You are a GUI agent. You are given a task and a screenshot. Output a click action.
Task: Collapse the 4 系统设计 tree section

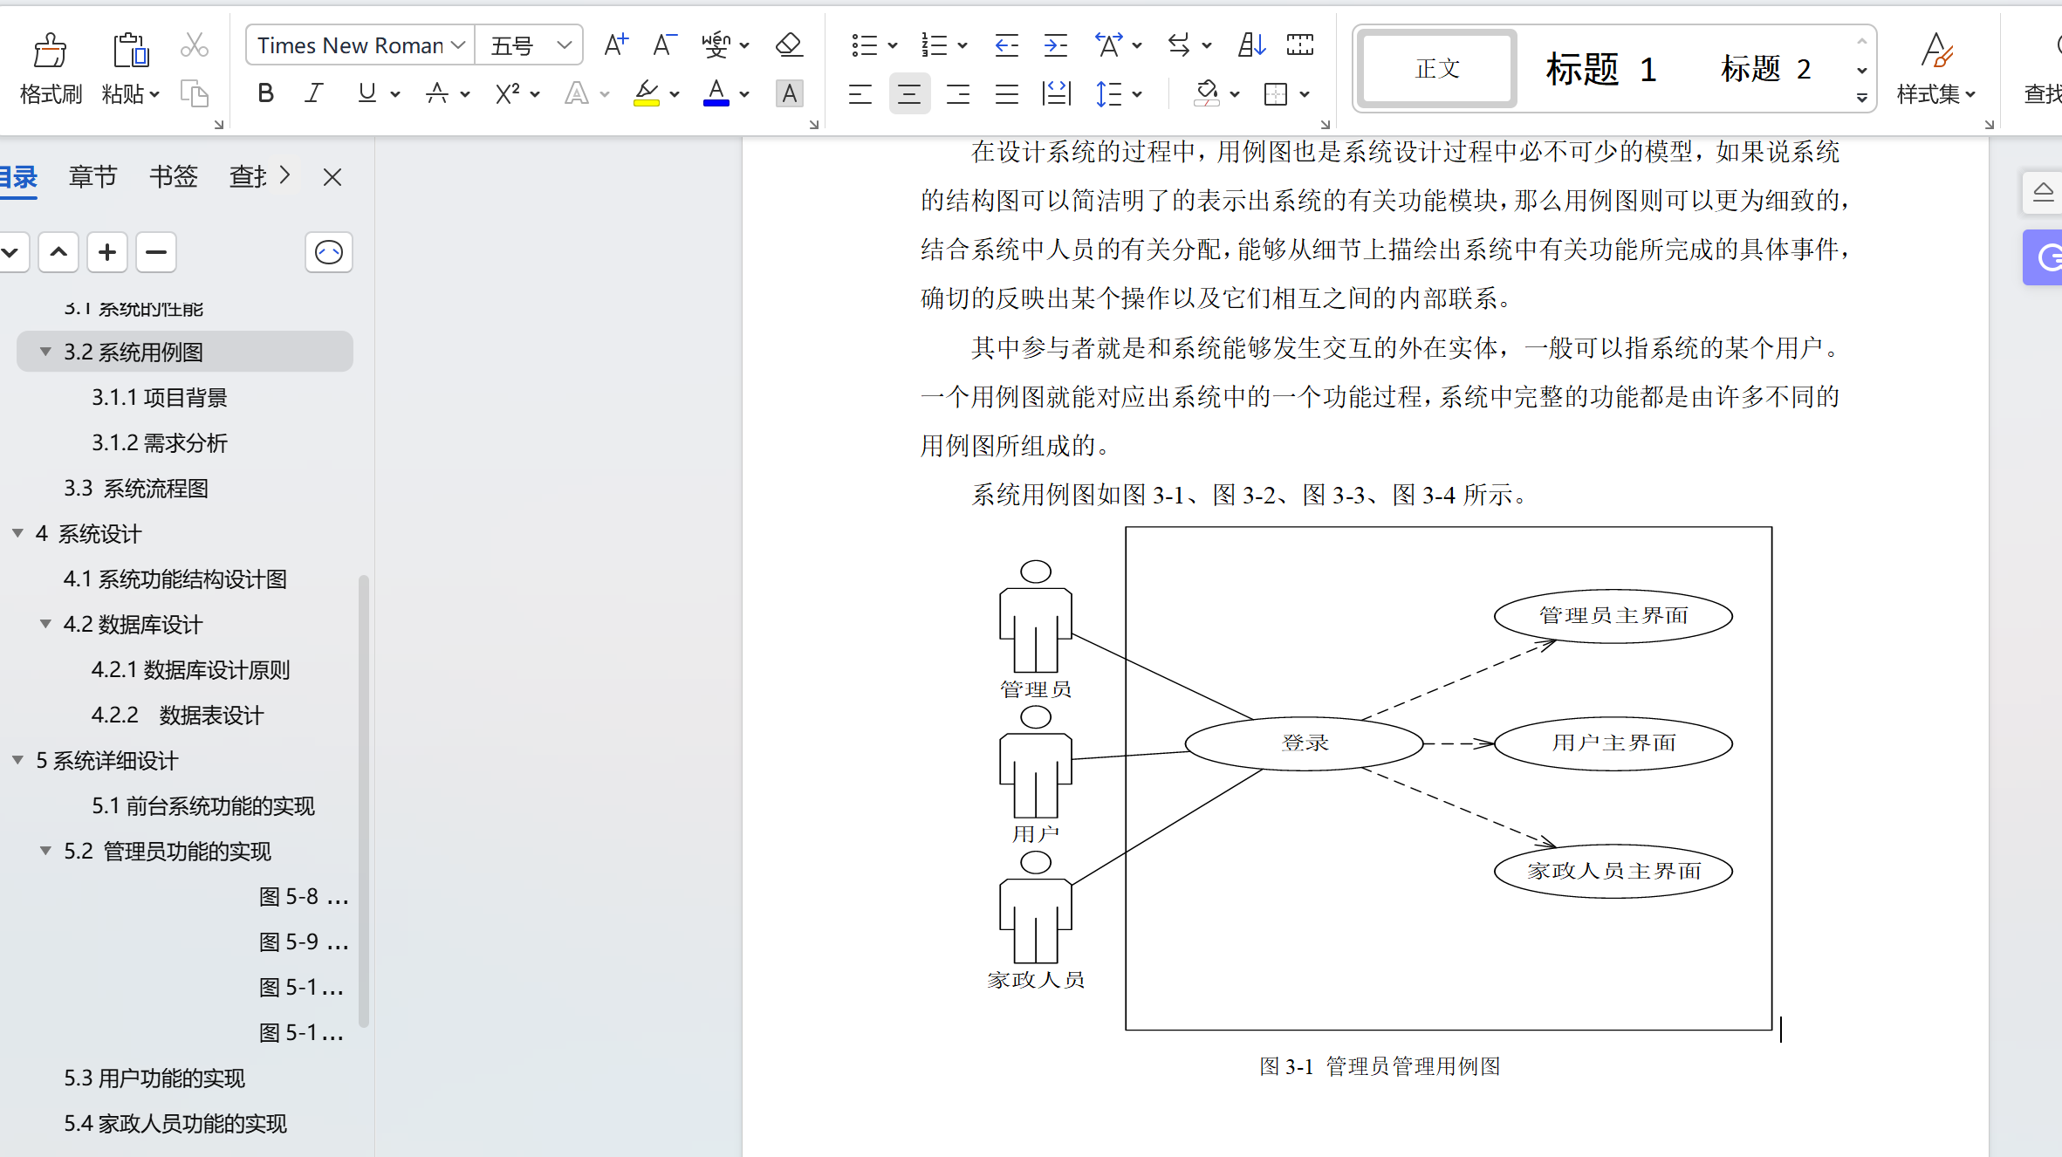coord(17,533)
